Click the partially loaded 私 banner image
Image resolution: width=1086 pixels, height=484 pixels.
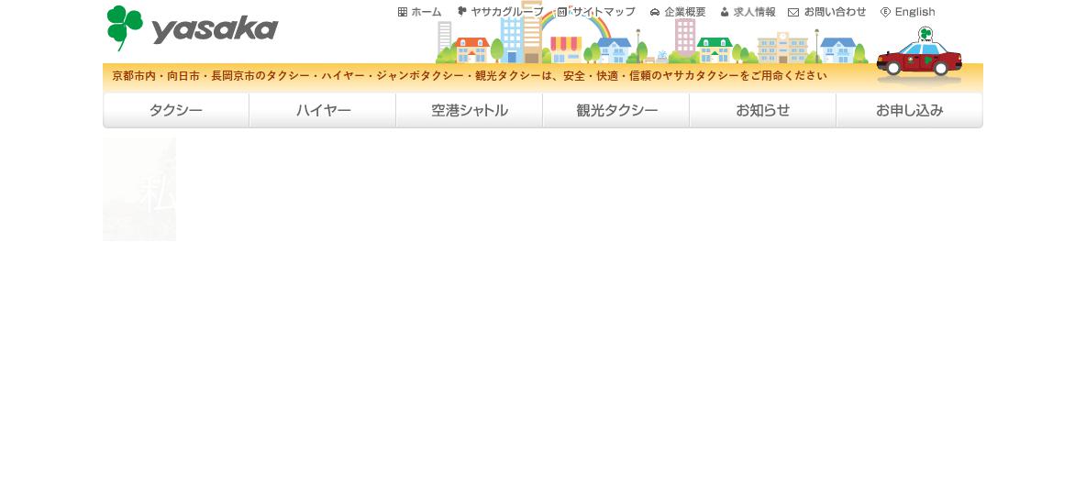point(139,189)
